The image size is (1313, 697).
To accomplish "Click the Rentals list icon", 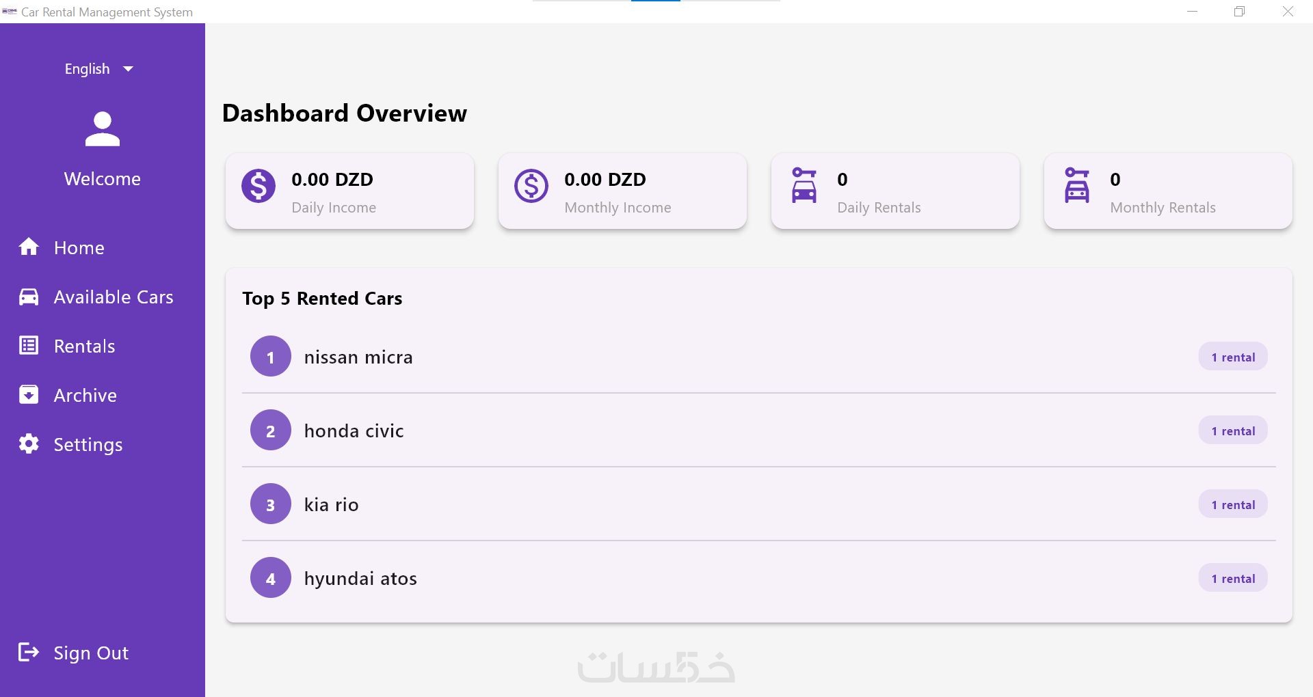I will 29,346.
